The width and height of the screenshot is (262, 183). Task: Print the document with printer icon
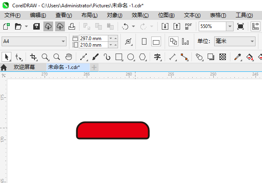[x=72, y=26]
